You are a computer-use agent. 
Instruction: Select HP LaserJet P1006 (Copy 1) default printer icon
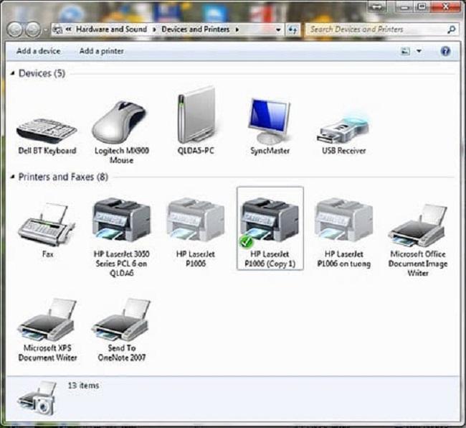point(270,222)
